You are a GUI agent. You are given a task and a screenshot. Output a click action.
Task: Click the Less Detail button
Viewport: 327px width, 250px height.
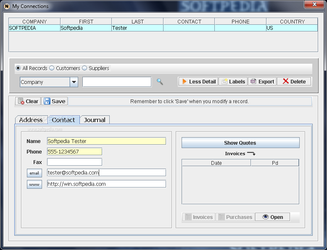[198, 82]
